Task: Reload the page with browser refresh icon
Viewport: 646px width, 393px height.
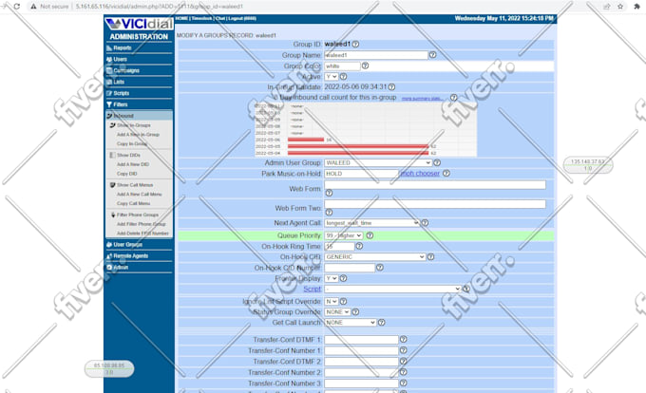Action: (16, 7)
